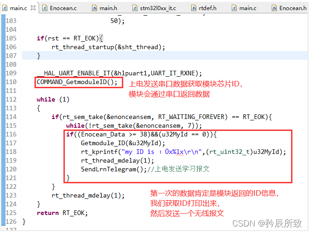Switch to the active main.c tab
Image resolution: width=309 pixels, height=232 pixels.
point(18,8)
